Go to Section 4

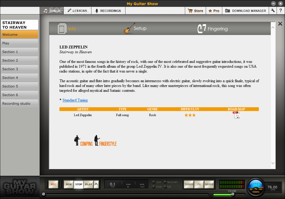click(x=20, y=78)
